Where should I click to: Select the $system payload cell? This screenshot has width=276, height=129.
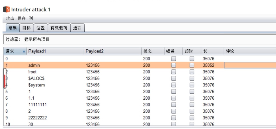(x=37, y=85)
